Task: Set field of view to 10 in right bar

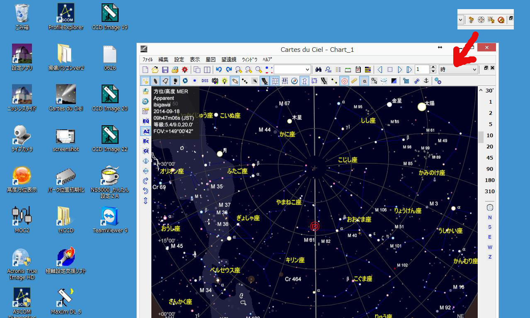Action: coord(490,135)
